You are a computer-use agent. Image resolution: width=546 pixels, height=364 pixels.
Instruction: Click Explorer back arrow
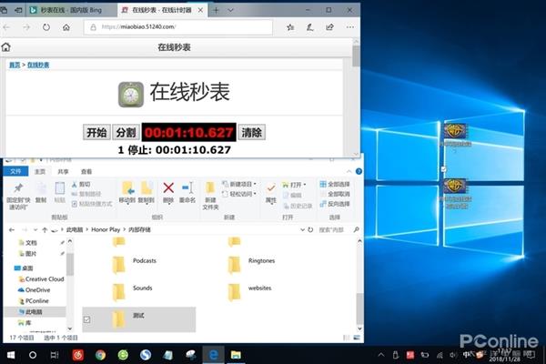pyautogui.click(x=12, y=230)
